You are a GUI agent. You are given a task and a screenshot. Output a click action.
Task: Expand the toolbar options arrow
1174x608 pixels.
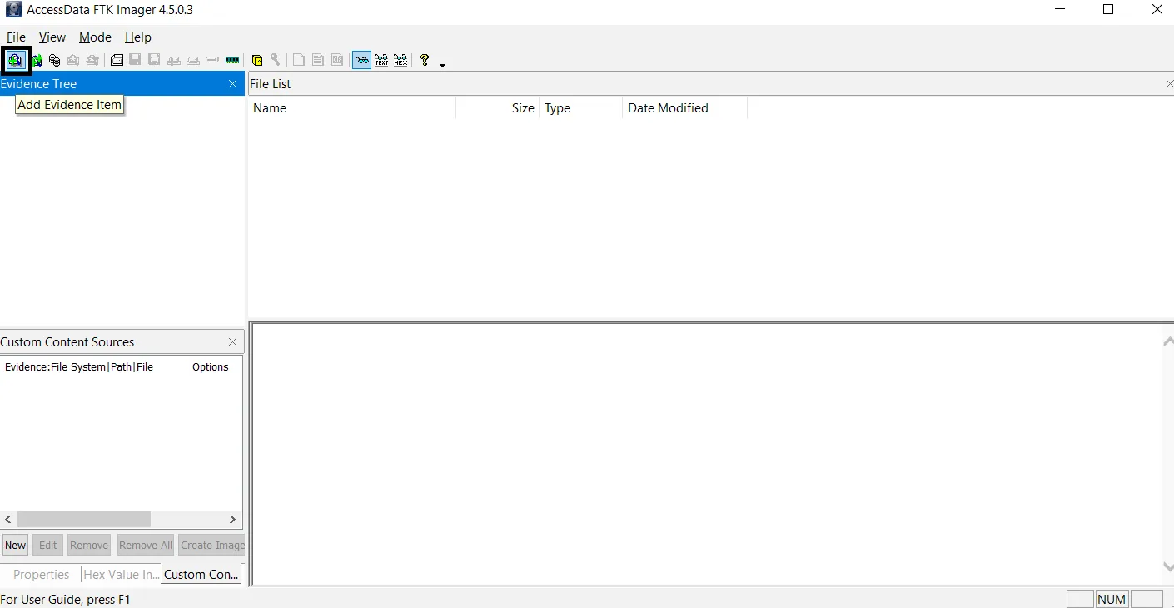(x=442, y=64)
